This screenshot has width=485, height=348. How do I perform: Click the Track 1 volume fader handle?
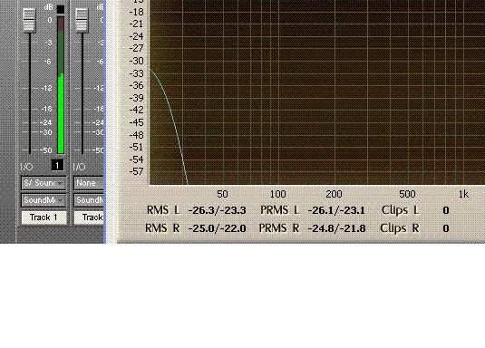point(29,20)
